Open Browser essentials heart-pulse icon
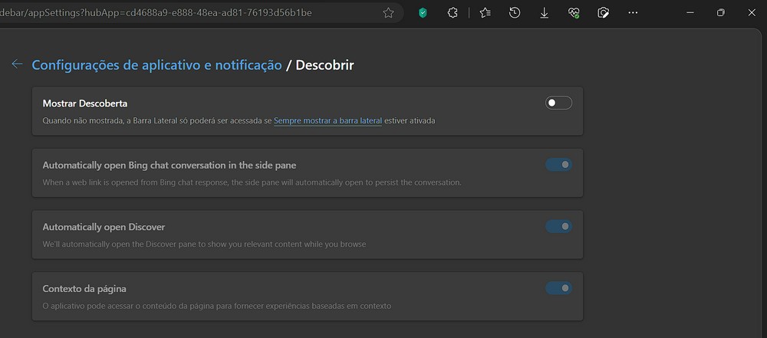767x338 pixels. [x=574, y=13]
